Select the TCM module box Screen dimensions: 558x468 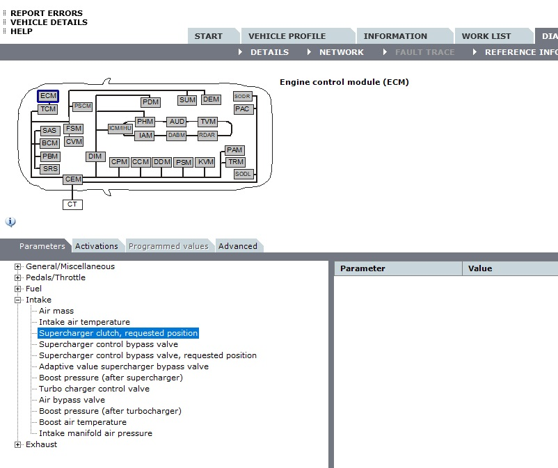[x=48, y=109]
